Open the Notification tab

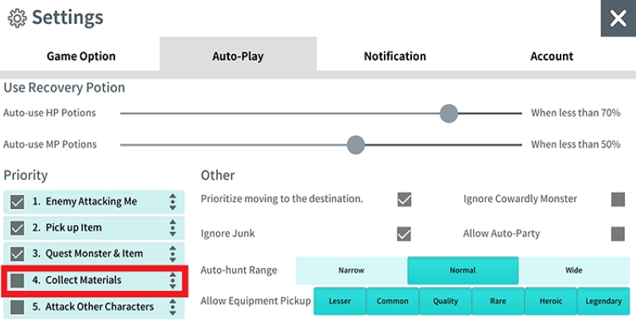coord(394,56)
